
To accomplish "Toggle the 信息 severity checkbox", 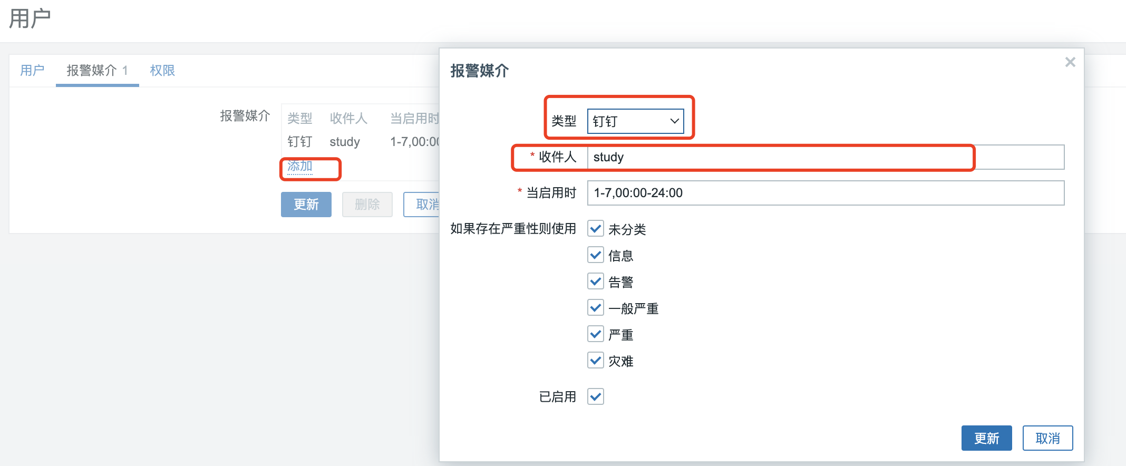I will (x=596, y=255).
